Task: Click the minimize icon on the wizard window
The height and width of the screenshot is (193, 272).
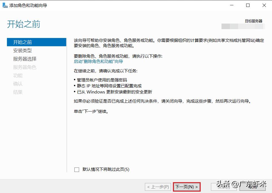Action: pyautogui.click(x=232, y=5)
